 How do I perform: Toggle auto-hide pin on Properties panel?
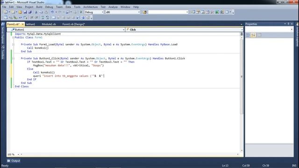(x=288, y=24)
